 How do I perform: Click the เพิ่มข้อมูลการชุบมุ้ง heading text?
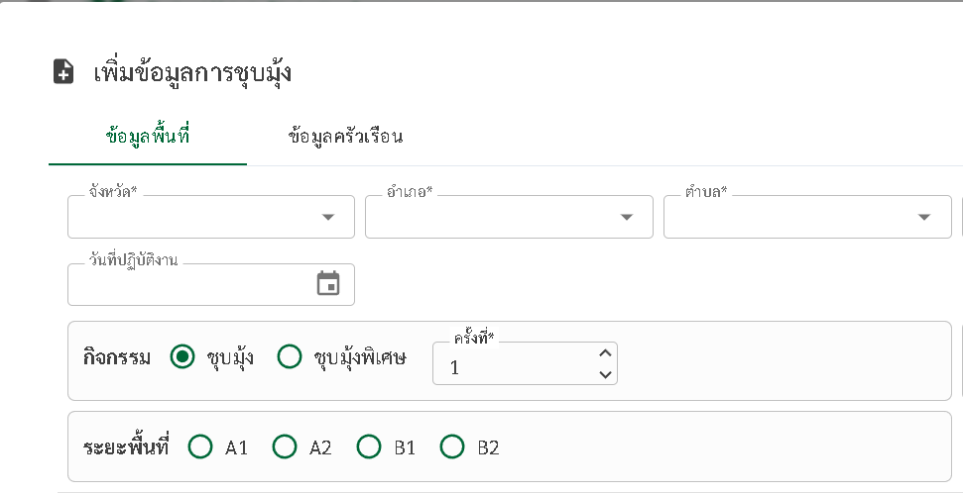(x=192, y=72)
